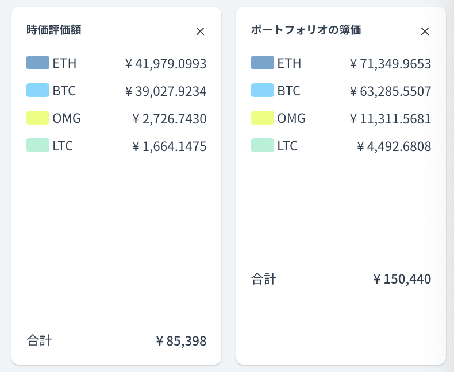The image size is (454, 372).
Task: Click OMG yellow swatch in 時価評価額
Action: pyautogui.click(x=38, y=118)
